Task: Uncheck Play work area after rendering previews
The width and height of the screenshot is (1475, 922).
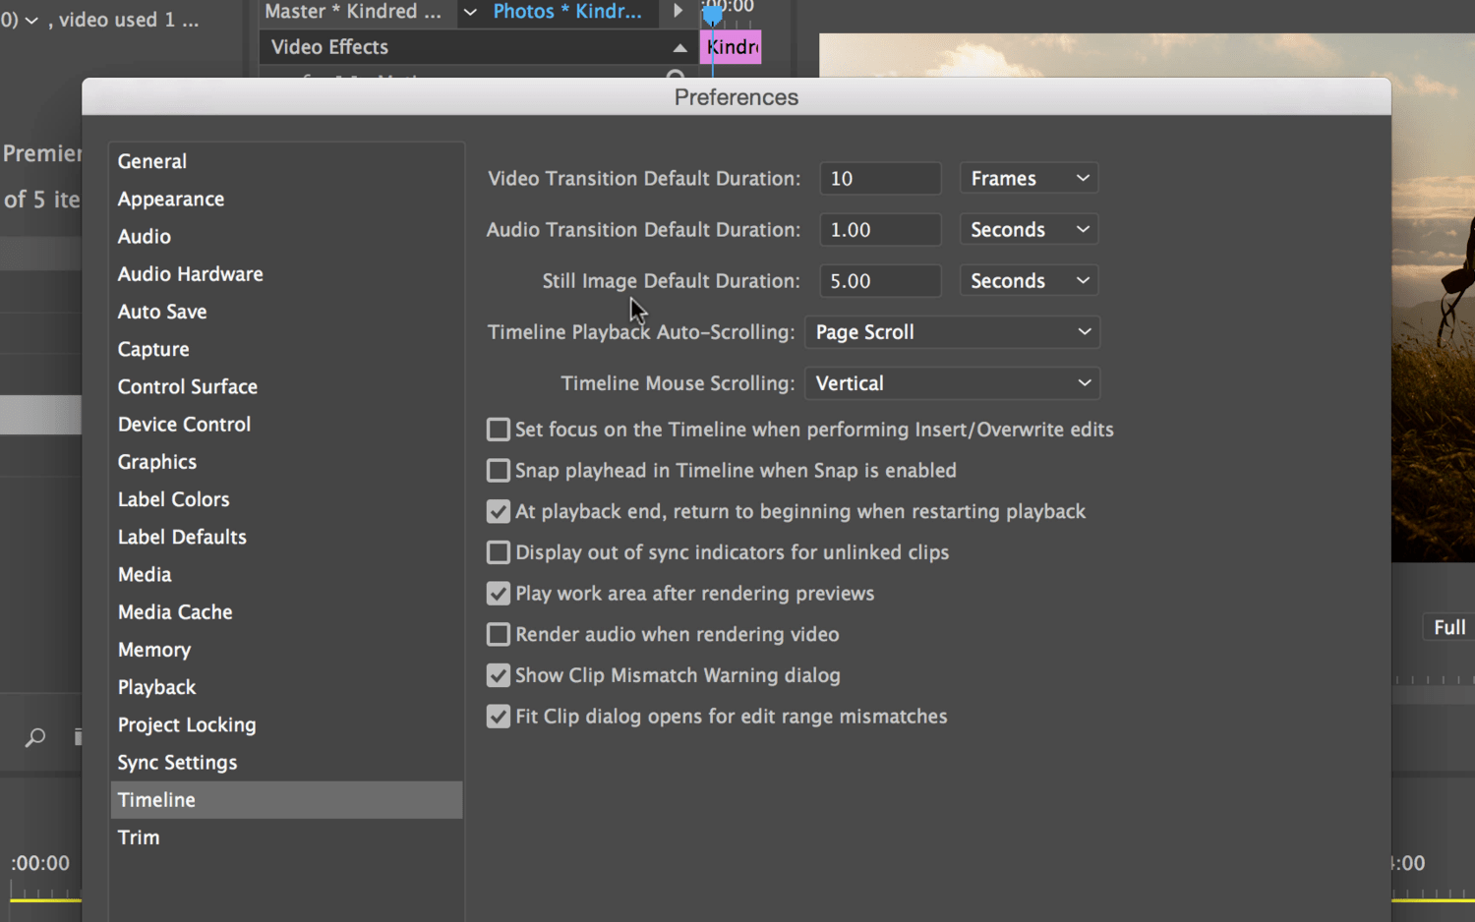Action: pos(499,594)
